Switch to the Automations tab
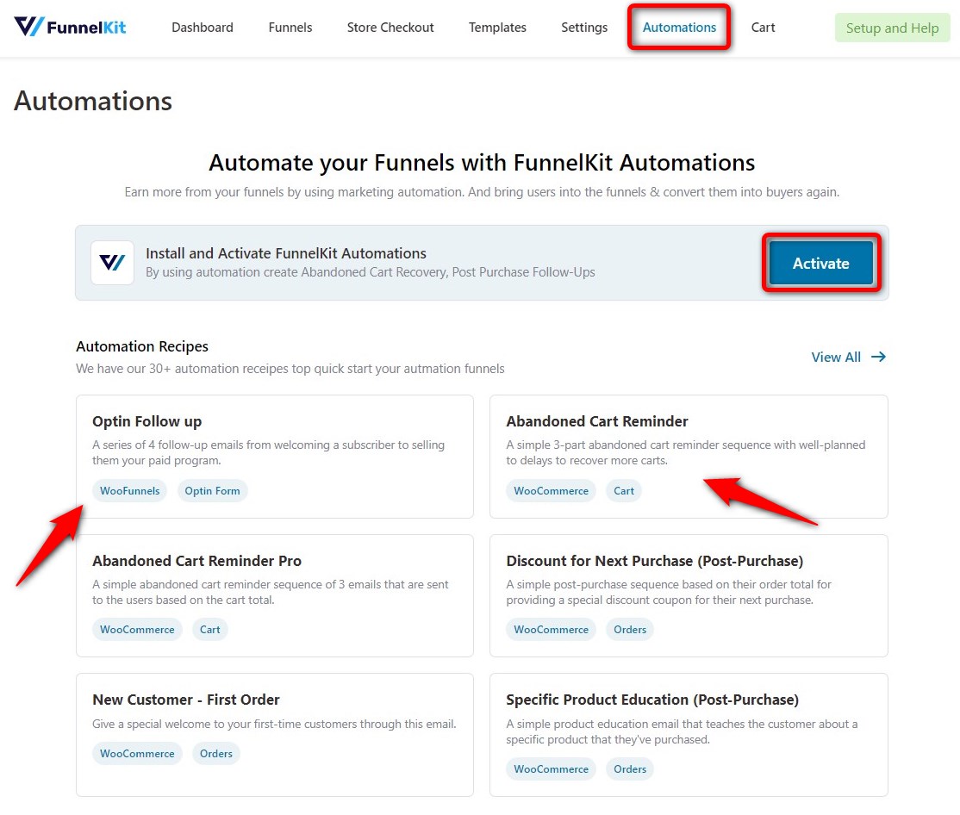 (x=678, y=27)
